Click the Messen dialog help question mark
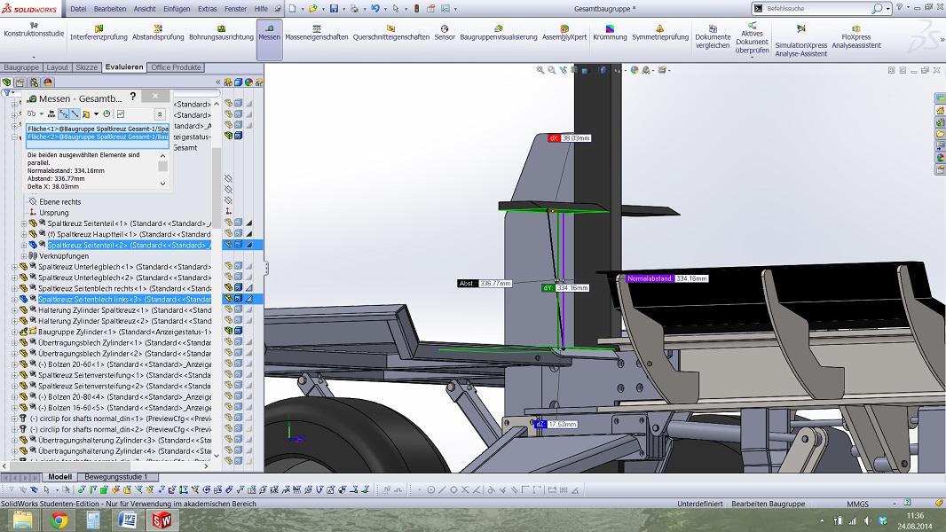The height and width of the screenshot is (532, 946). click(133, 97)
